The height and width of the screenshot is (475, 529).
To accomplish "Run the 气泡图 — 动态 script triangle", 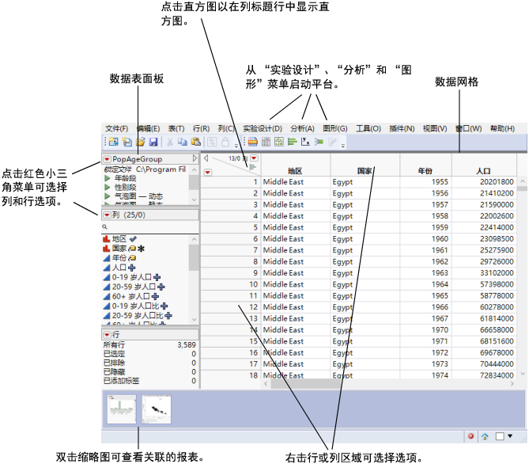I will [108, 196].
